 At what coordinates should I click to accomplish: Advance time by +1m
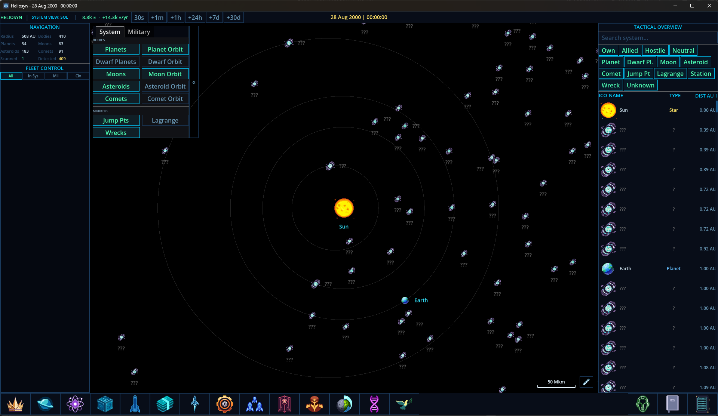157,18
